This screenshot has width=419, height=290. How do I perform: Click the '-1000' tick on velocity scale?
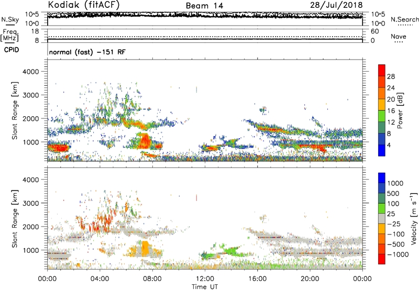point(398,254)
